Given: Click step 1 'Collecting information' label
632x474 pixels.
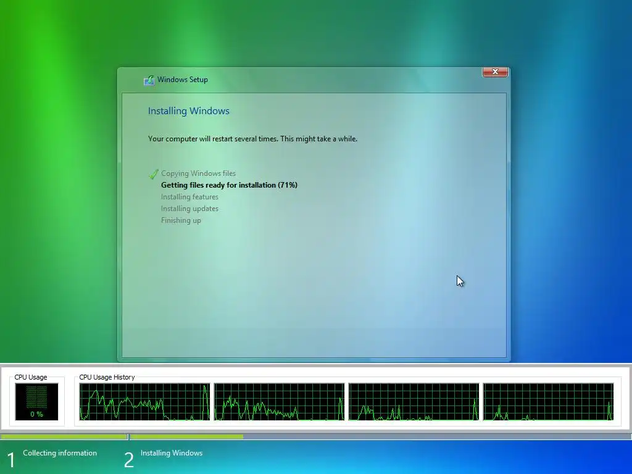Looking at the screenshot, I should pyautogui.click(x=60, y=453).
